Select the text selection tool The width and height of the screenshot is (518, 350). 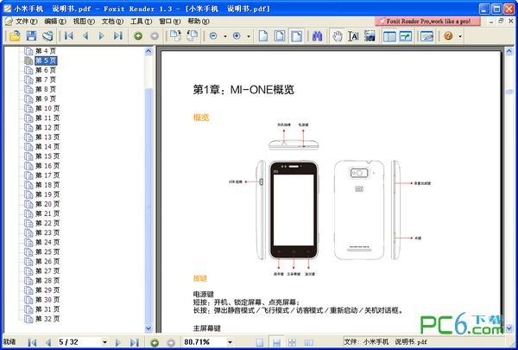(353, 35)
